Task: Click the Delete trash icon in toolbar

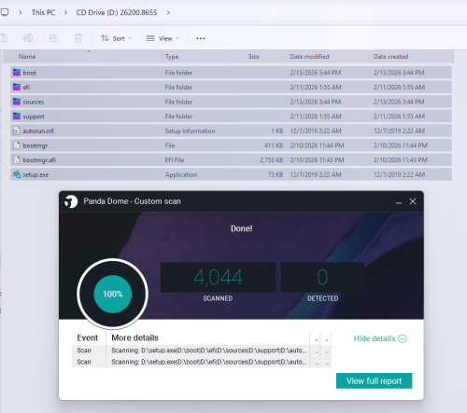Action: tap(78, 38)
